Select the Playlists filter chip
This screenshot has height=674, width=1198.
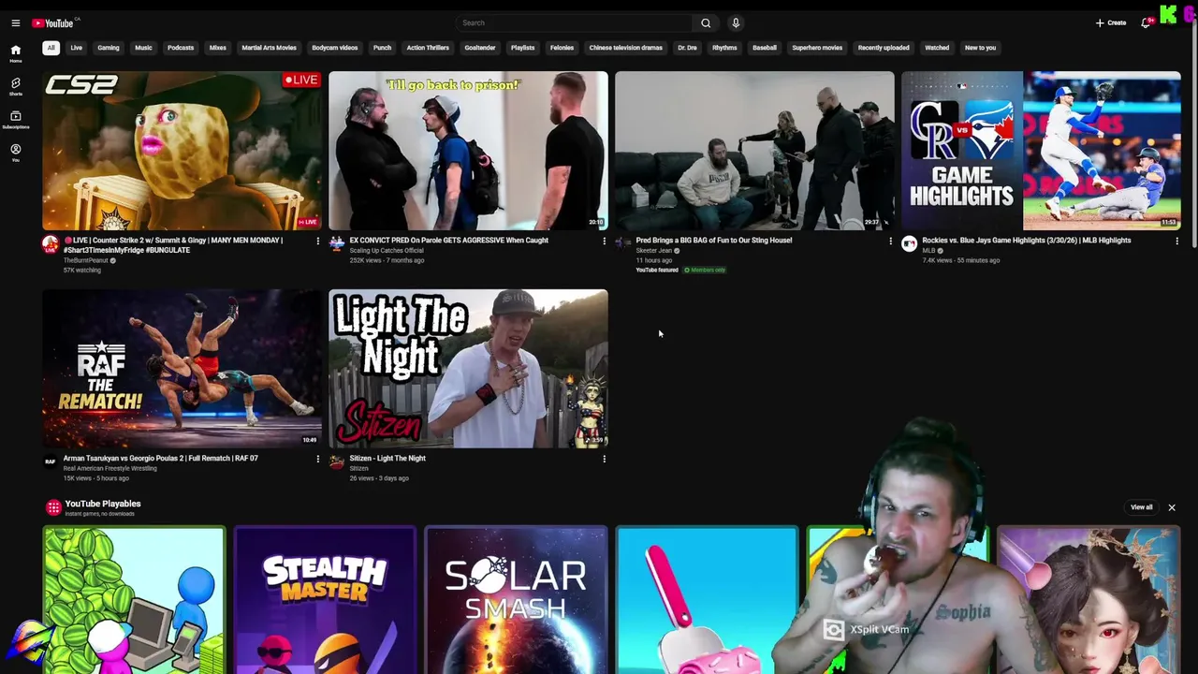click(x=522, y=48)
